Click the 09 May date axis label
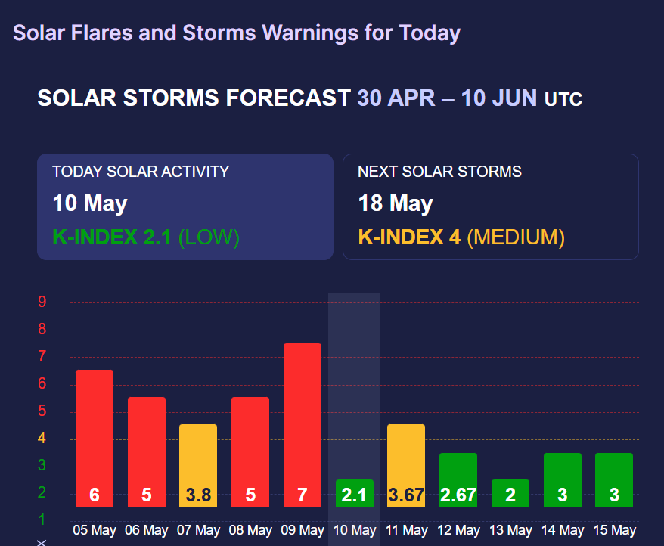This screenshot has width=664, height=546. tap(303, 530)
